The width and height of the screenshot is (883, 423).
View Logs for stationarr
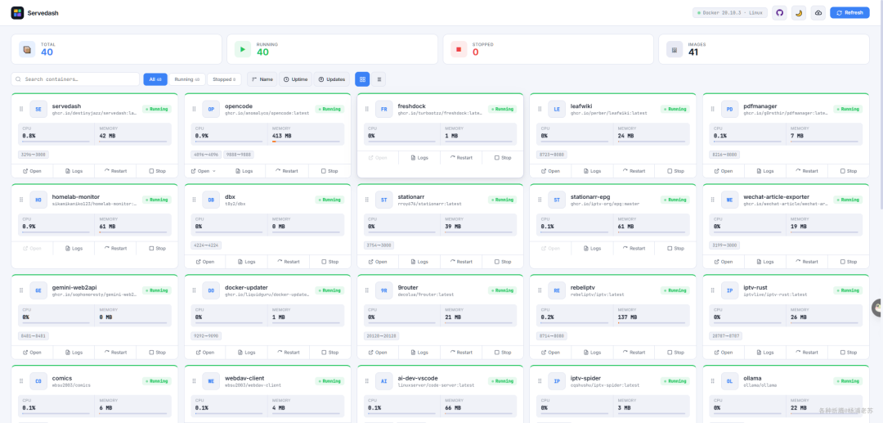(x=419, y=261)
